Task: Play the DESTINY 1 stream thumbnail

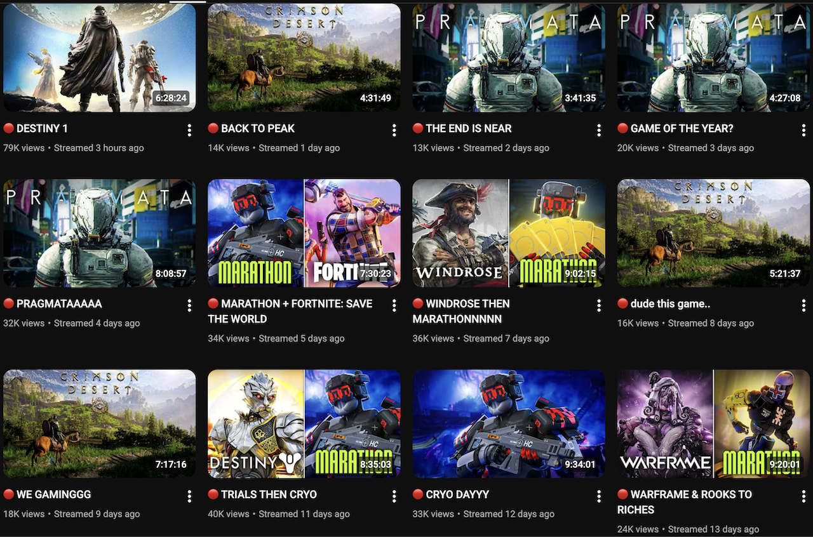Action: click(x=100, y=58)
